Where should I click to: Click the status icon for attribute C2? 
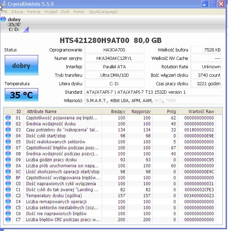(x=8, y=195)
